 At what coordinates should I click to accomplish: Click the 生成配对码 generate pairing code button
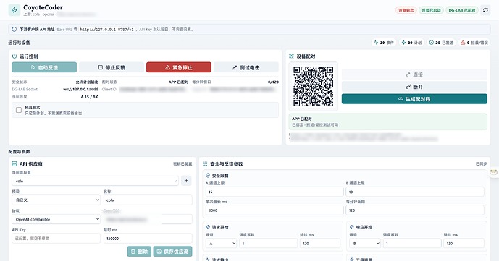pos(414,99)
